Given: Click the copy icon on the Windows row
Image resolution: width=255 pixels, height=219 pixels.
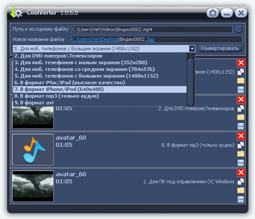Looking at the screenshot, I should (241, 182).
